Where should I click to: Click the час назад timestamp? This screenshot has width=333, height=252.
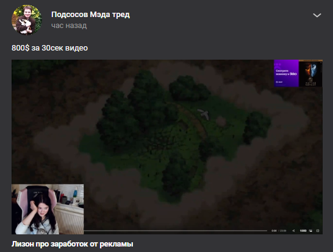[x=69, y=26]
